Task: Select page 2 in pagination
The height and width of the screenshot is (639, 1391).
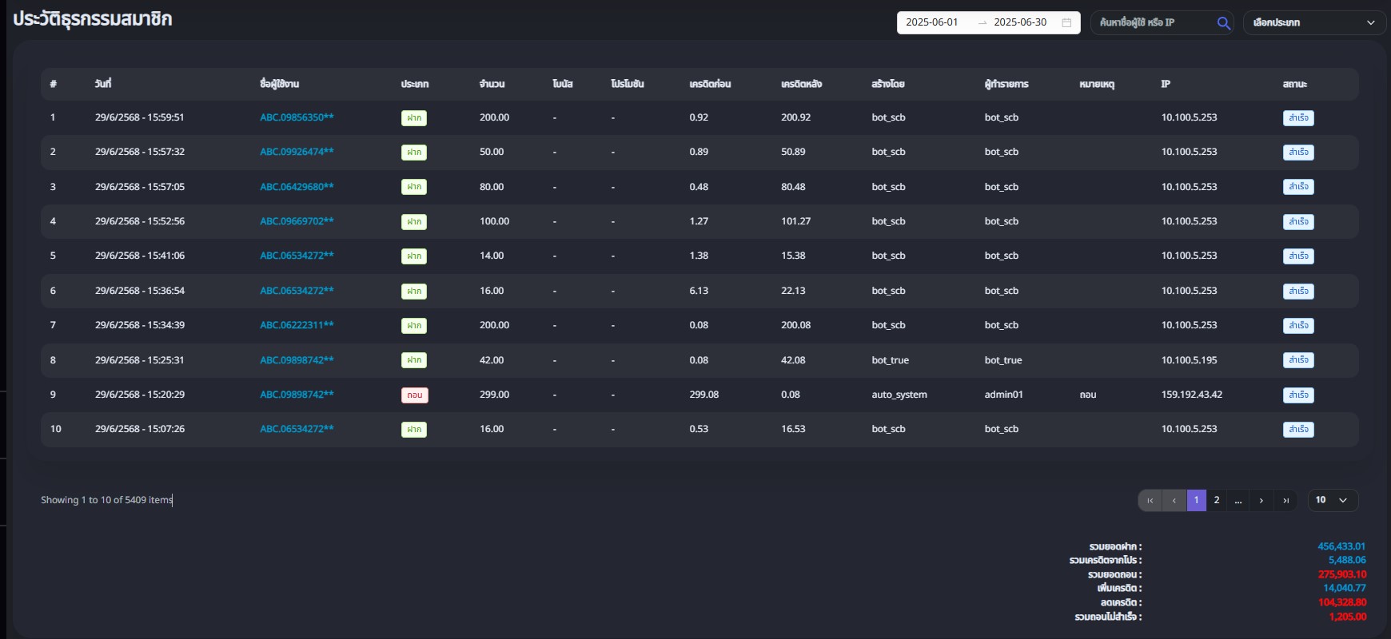Action: (1217, 500)
